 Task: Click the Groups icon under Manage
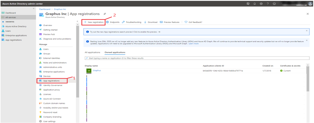coord(41,54)
